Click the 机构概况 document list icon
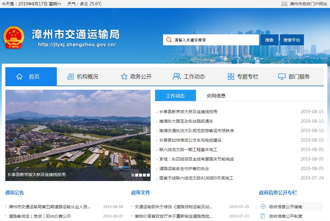This screenshot has height=221, width=330. [70, 77]
